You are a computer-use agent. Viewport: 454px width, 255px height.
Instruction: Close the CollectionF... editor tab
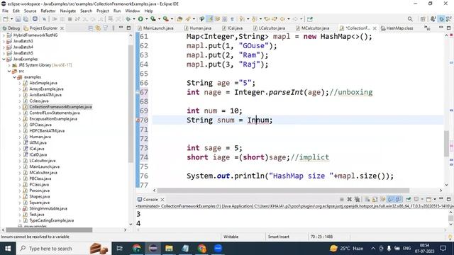click(x=375, y=28)
